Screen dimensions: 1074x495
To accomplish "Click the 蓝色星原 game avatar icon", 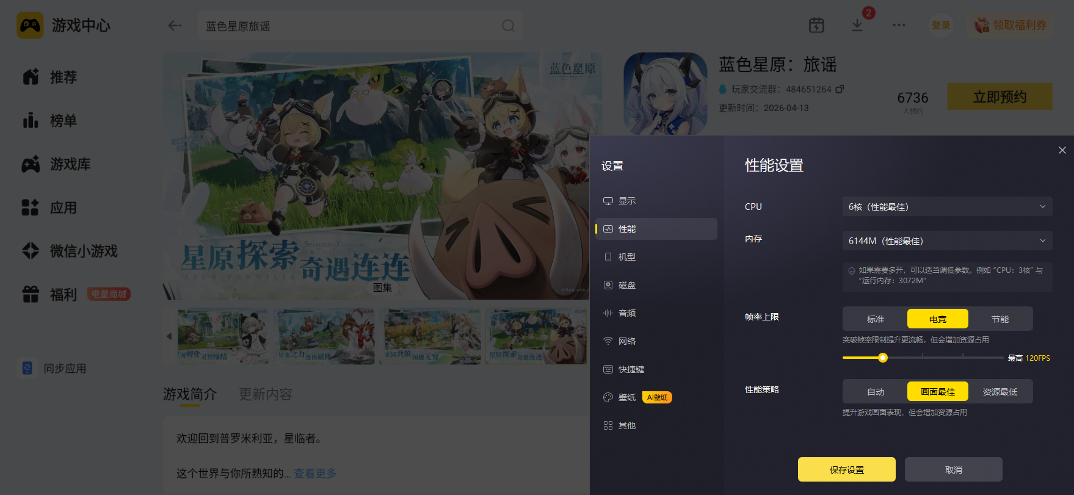I will (666, 93).
